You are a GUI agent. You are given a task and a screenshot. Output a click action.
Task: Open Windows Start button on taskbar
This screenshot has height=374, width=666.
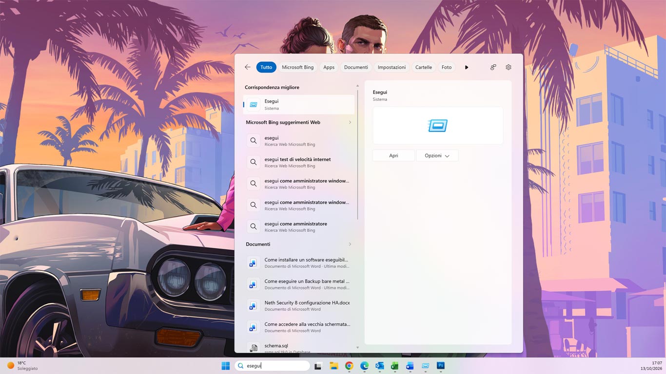226,366
